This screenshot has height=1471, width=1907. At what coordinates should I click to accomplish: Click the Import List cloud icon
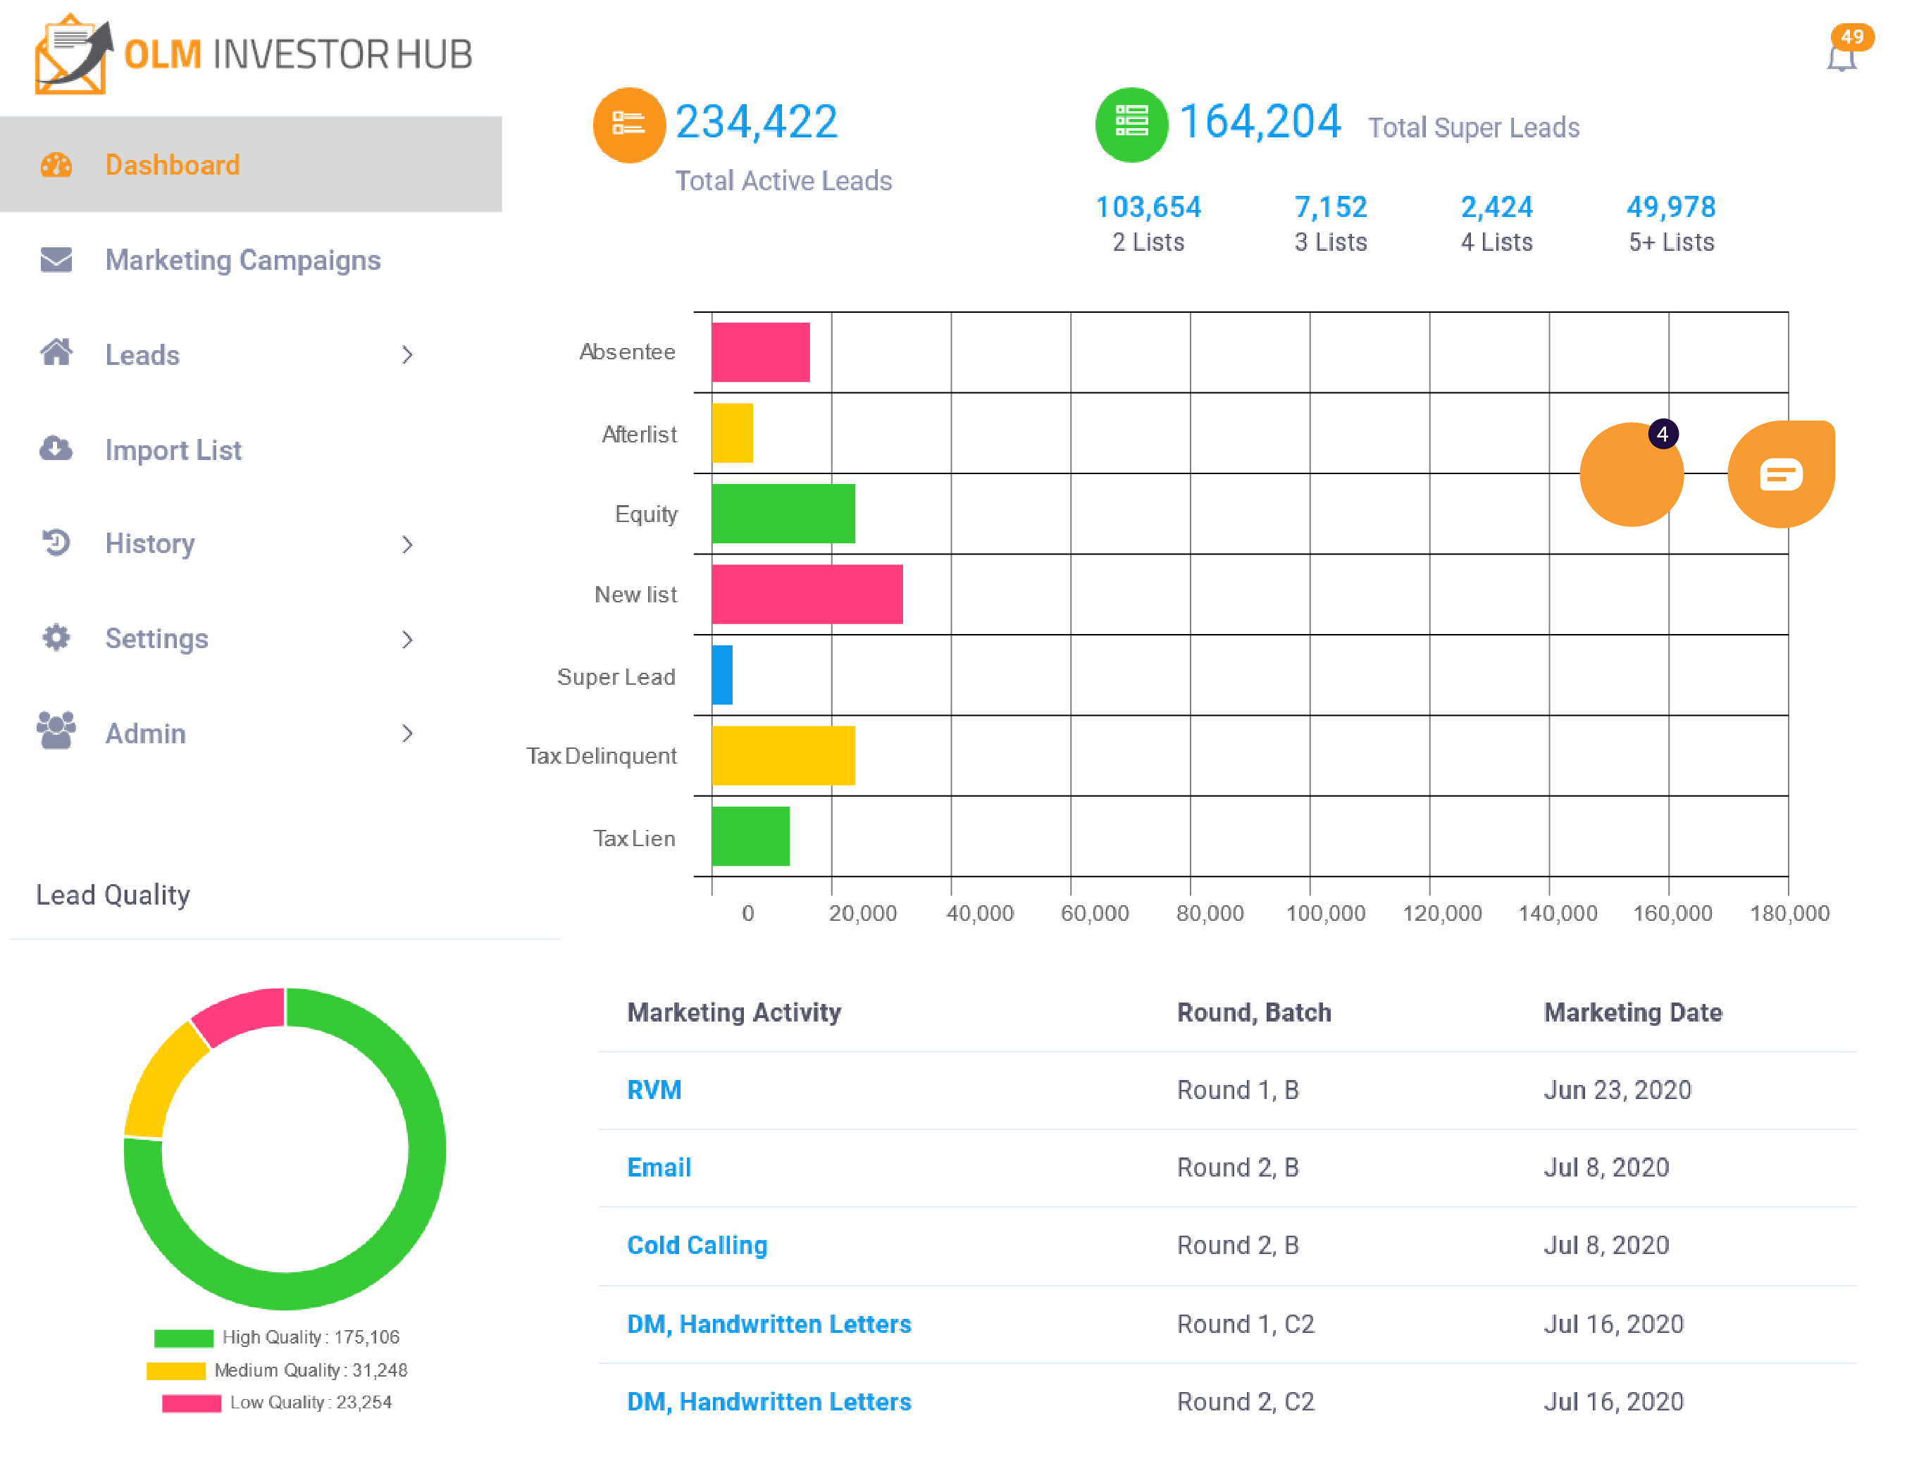(57, 449)
